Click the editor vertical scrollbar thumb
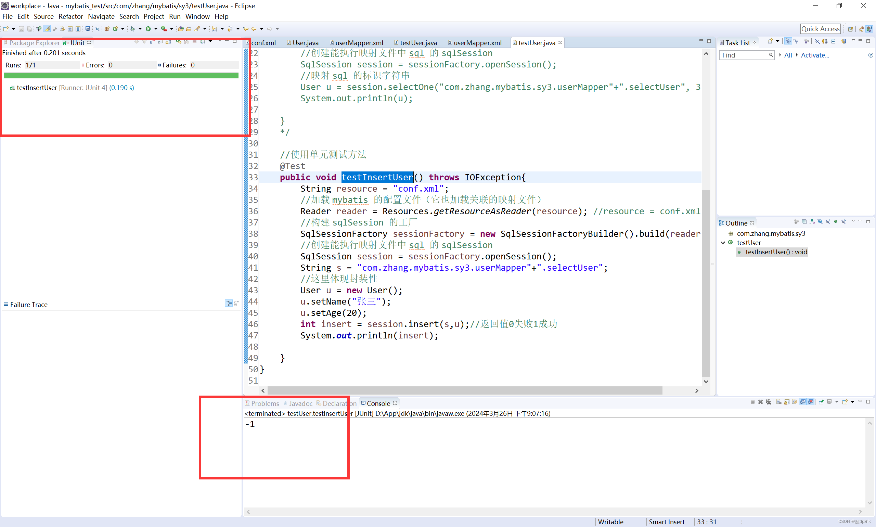Screen dimensions: 876x527 coord(706,283)
